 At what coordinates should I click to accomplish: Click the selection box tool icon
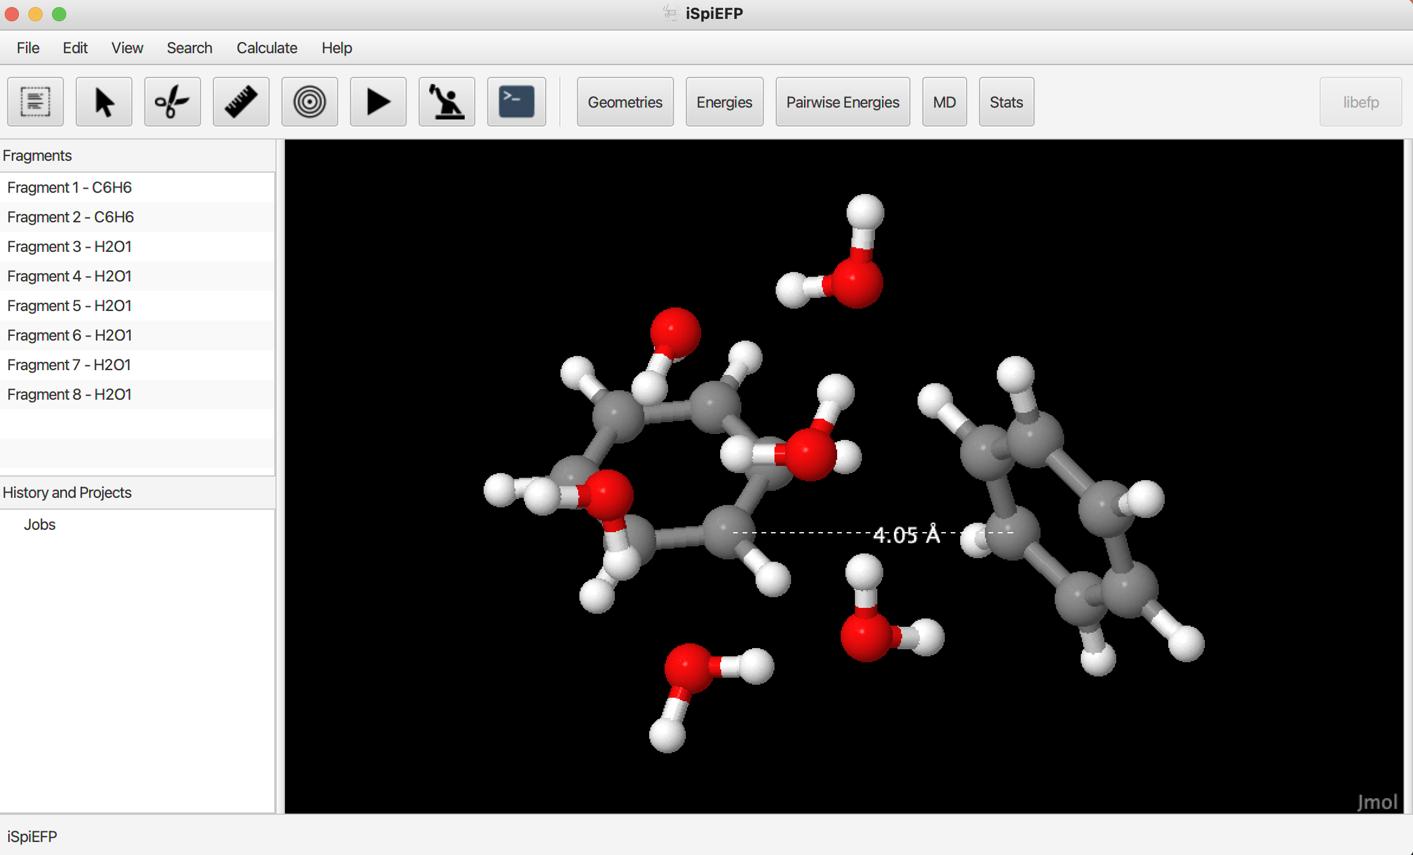pos(35,102)
